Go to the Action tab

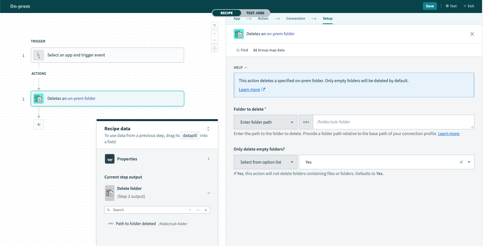pyautogui.click(x=263, y=18)
